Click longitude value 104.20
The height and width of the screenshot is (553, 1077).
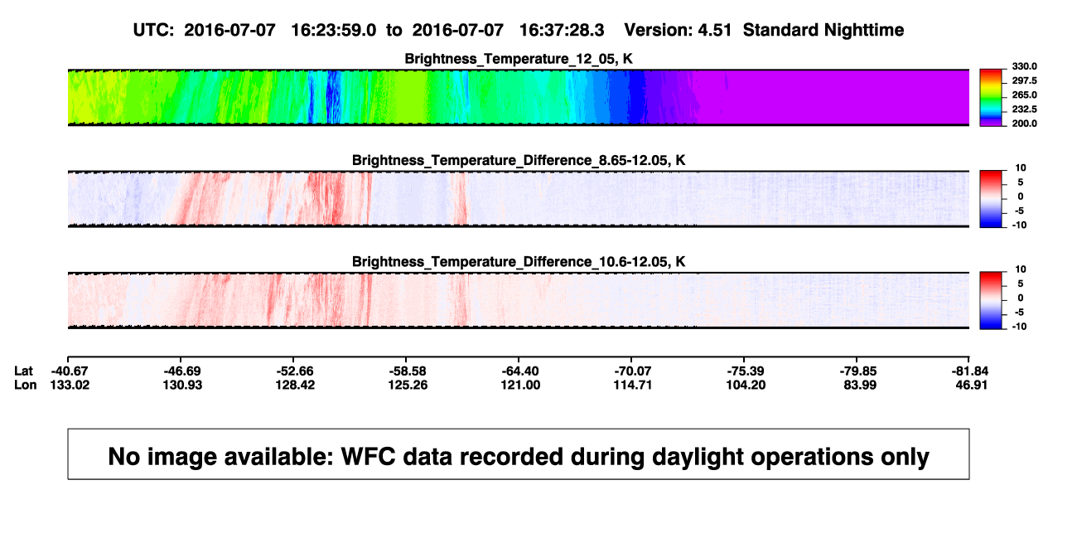click(x=745, y=385)
